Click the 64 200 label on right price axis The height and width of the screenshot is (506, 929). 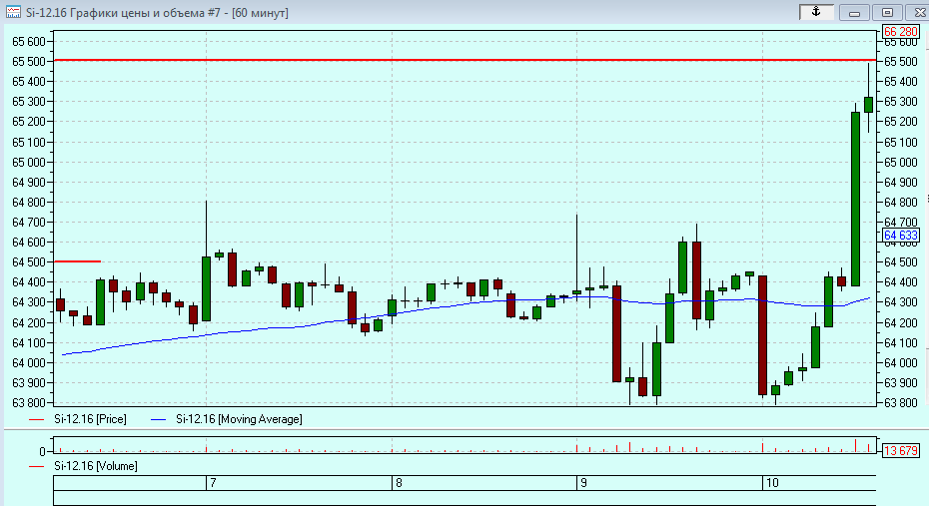pos(901,322)
